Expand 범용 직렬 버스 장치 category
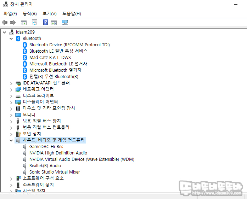The height and width of the screenshot is (199, 247). [x=11, y=122]
